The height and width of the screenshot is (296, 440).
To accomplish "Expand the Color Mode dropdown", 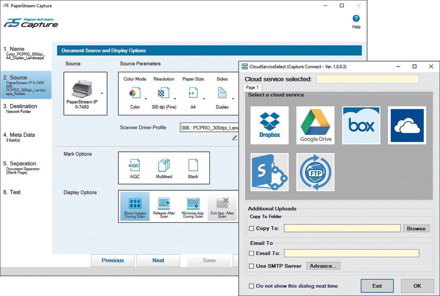I will [146, 98].
